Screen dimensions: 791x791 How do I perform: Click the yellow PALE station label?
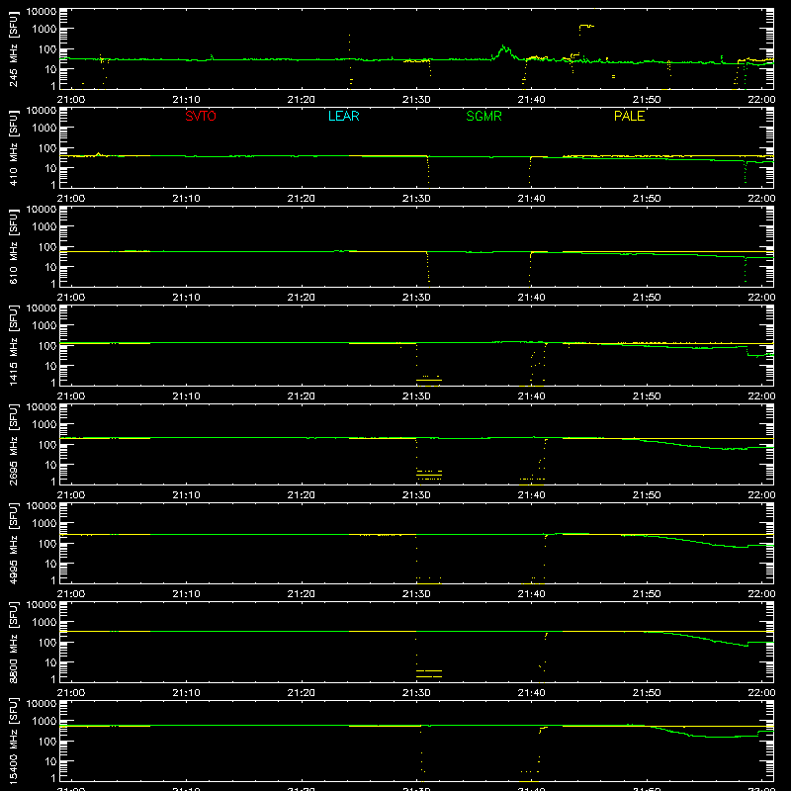[x=629, y=116]
